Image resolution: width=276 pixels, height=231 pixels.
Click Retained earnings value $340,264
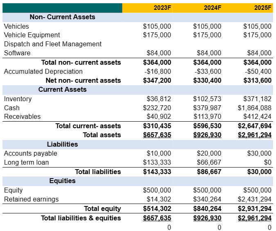(207, 199)
